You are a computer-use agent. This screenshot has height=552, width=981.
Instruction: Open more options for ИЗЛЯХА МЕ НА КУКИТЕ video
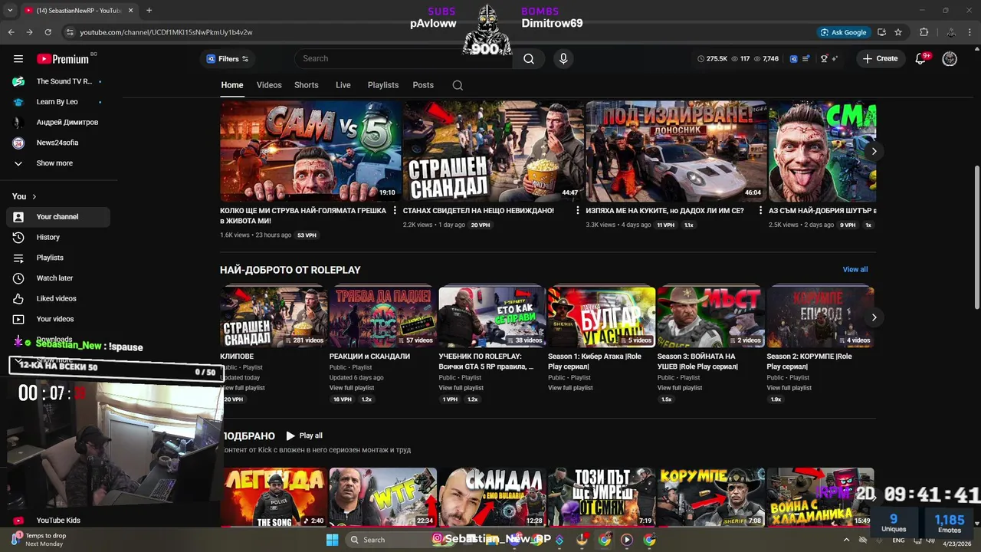(x=761, y=211)
